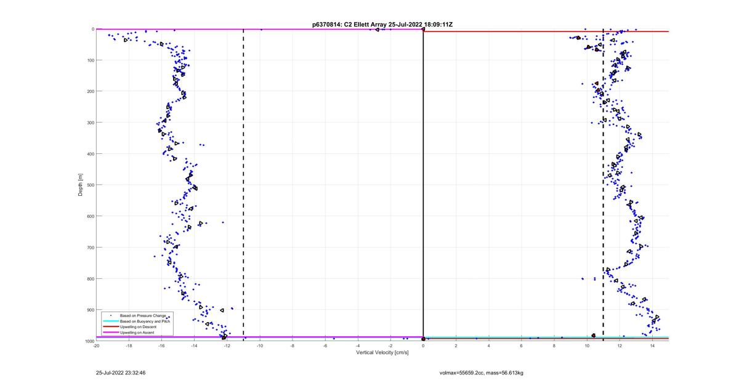Screen dimensions: 739x383
Task: Click the 'Vertical Velocity [cm/s]' x-axis label
Action: coord(382,352)
